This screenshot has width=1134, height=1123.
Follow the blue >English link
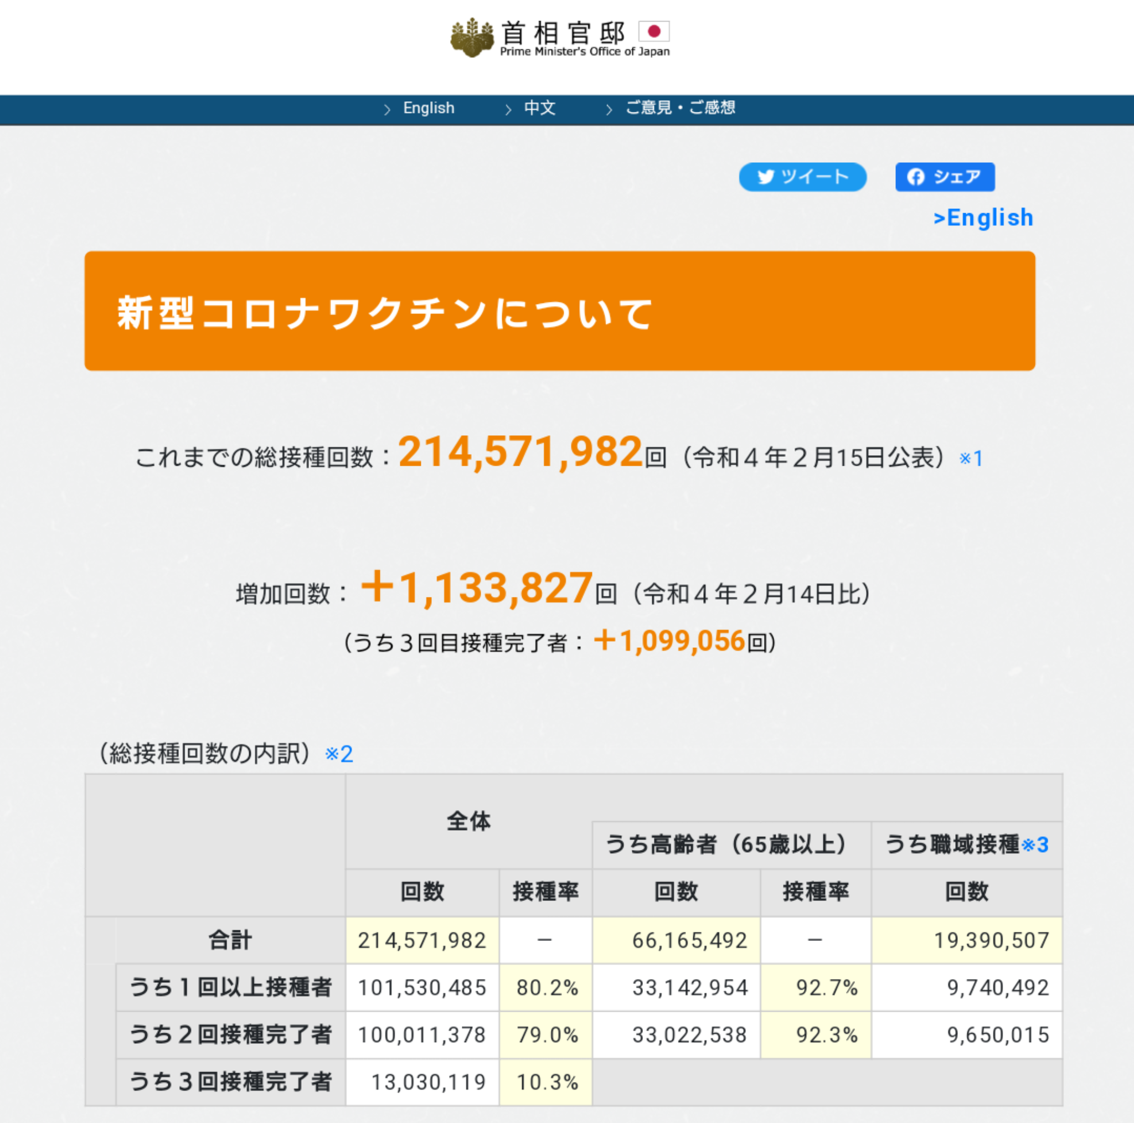click(x=983, y=218)
